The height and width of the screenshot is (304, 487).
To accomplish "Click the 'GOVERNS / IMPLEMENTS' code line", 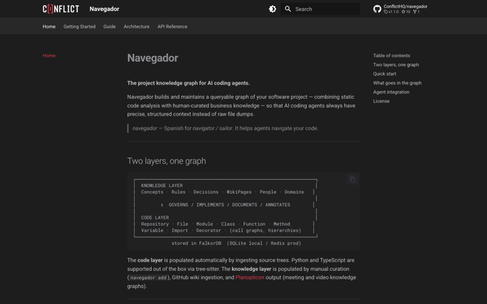I will 225,205.
